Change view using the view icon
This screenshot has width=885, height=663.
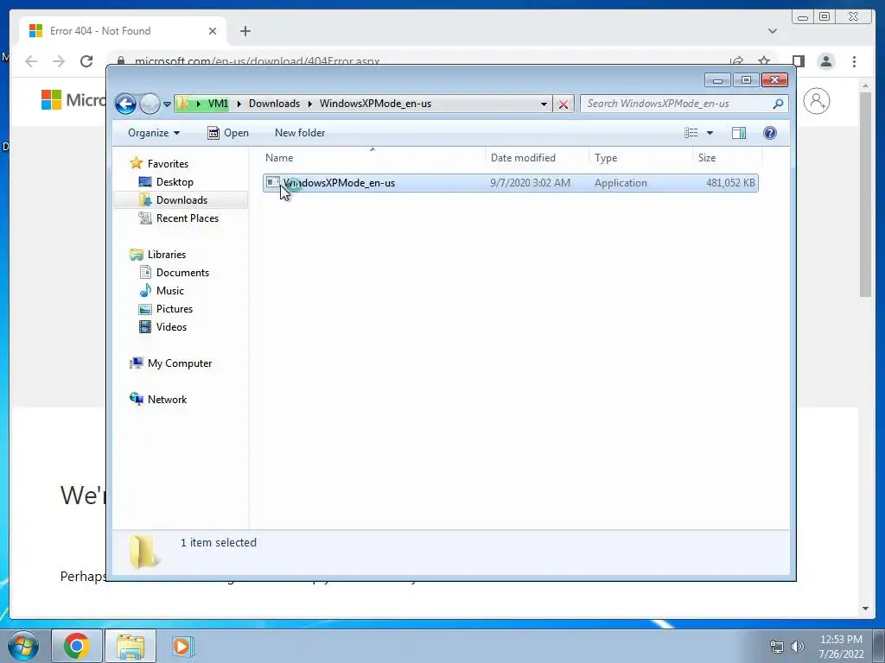[x=691, y=133]
